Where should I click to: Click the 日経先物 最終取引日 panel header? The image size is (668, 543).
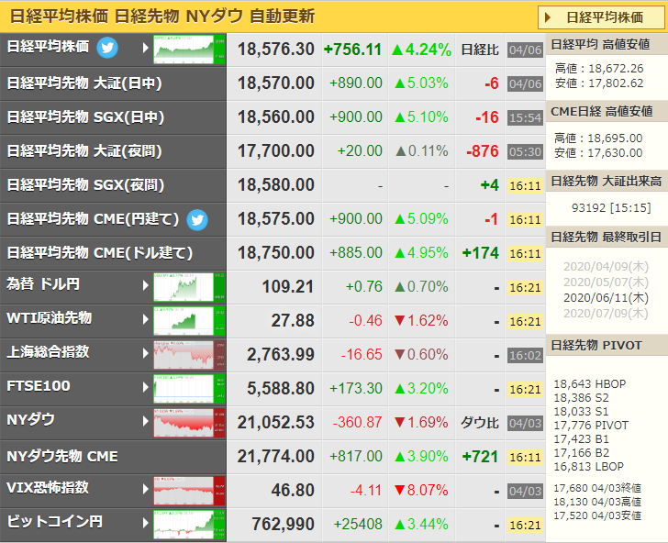tap(607, 237)
